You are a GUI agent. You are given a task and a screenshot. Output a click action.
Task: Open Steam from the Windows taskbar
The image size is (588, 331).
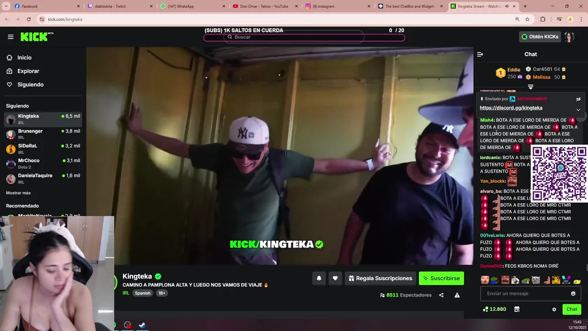[142, 325]
